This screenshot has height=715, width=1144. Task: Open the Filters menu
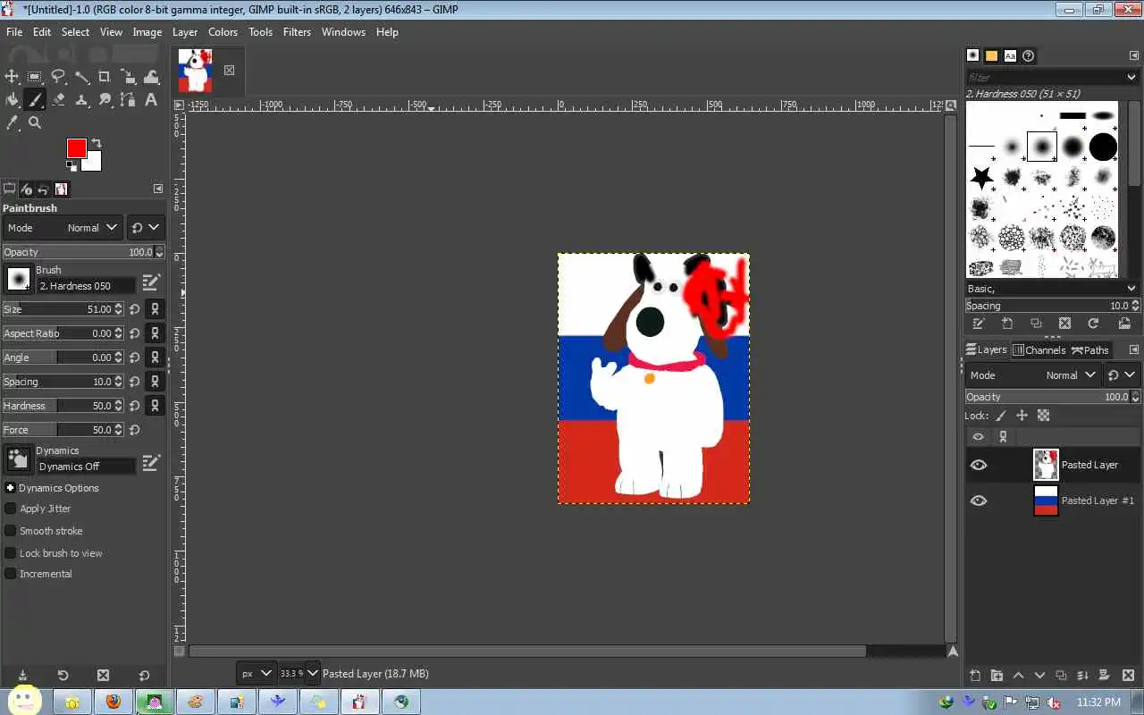297,32
